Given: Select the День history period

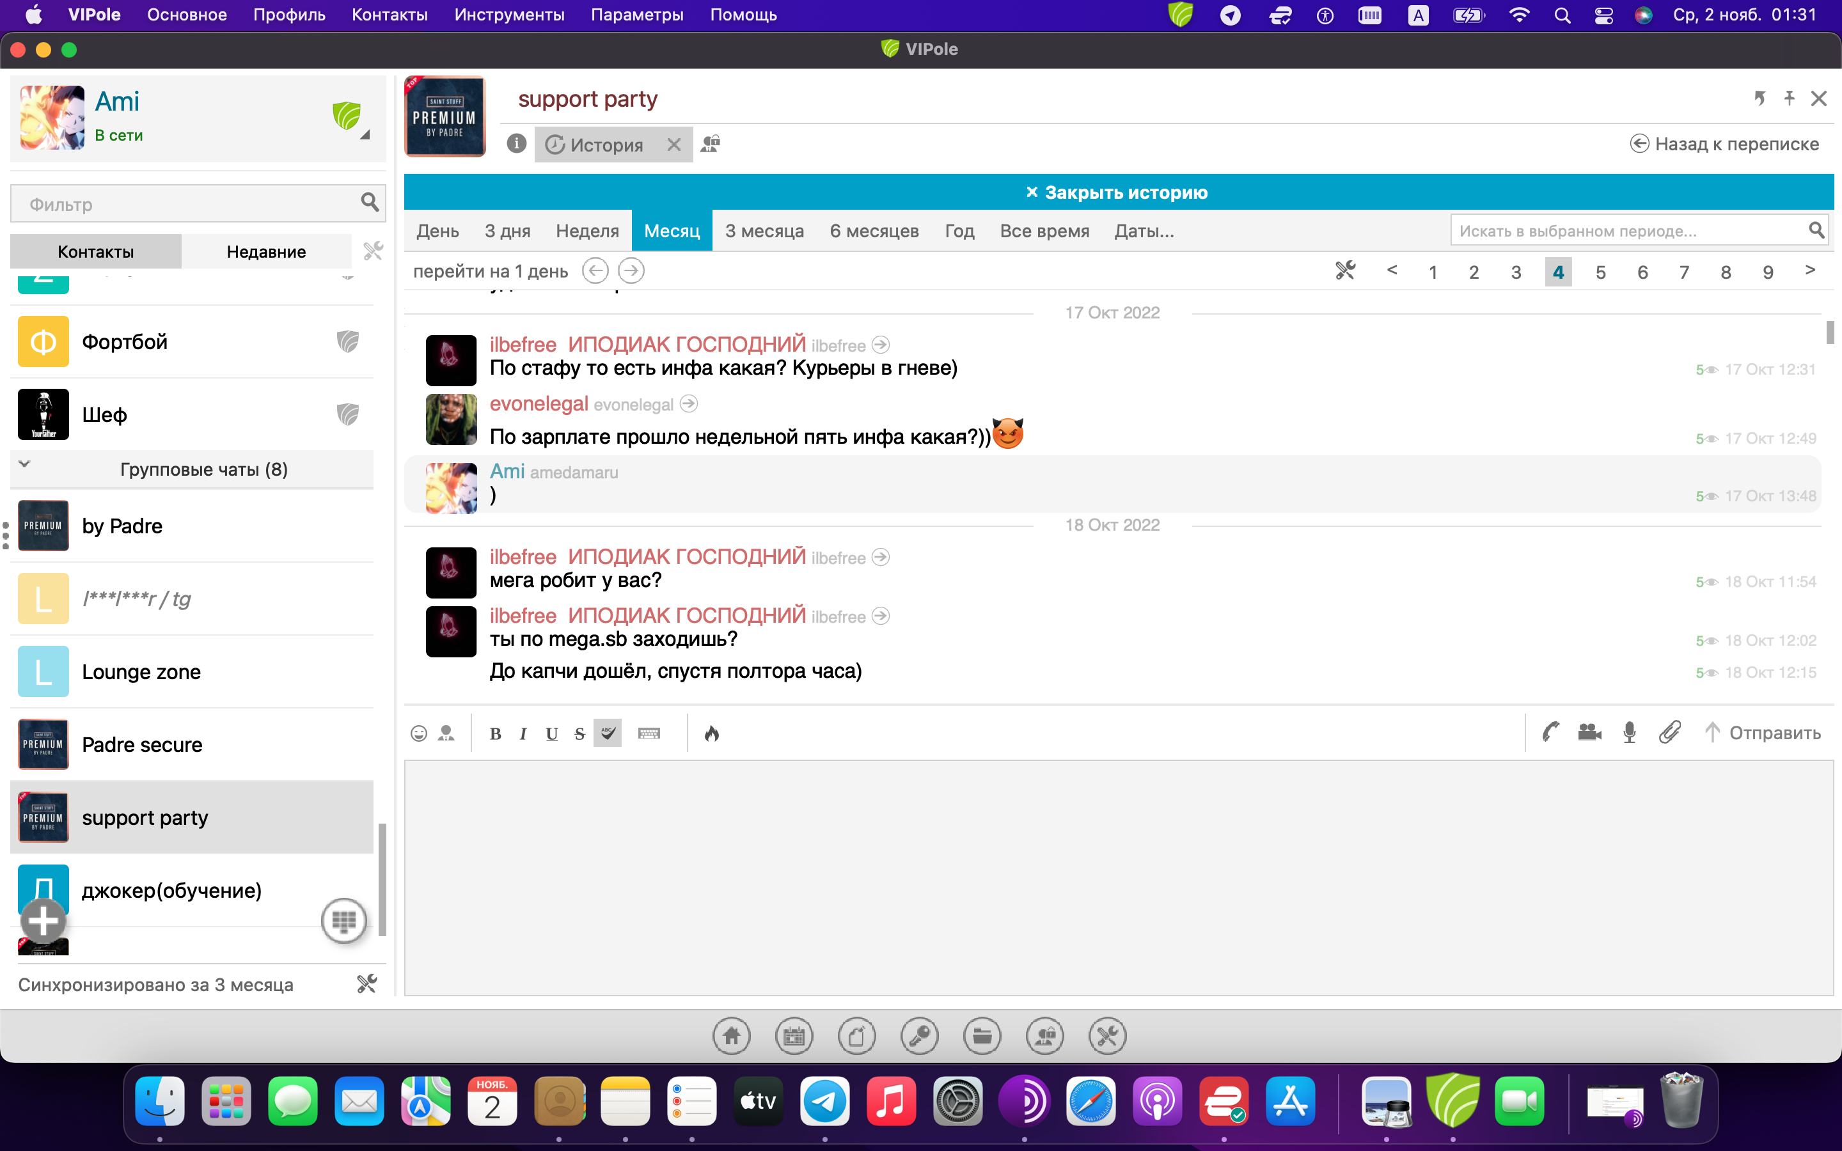Looking at the screenshot, I should 437,231.
